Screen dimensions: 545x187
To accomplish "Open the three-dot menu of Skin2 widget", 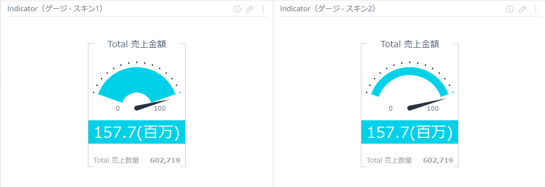I will pyautogui.click(x=536, y=9).
